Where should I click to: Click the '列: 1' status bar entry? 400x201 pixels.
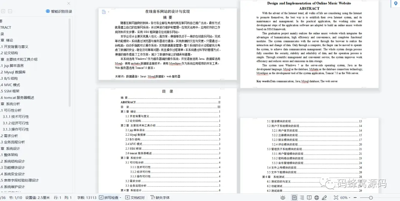pyautogui.click(x=68, y=197)
